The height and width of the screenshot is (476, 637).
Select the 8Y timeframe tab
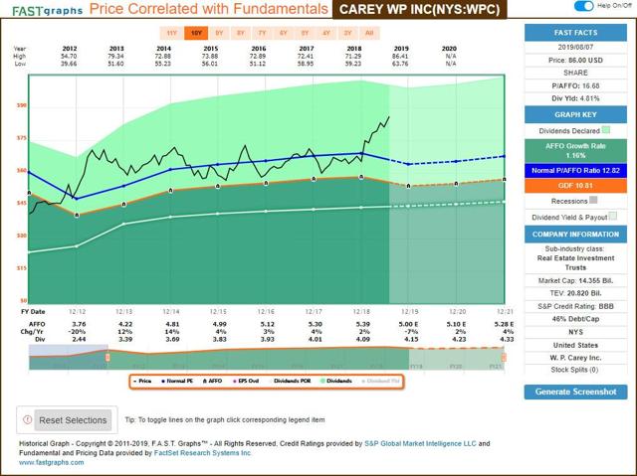point(241,33)
